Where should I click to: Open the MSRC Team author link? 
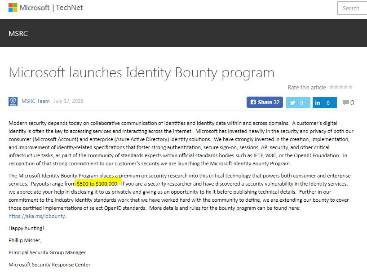(x=35, y=101)
